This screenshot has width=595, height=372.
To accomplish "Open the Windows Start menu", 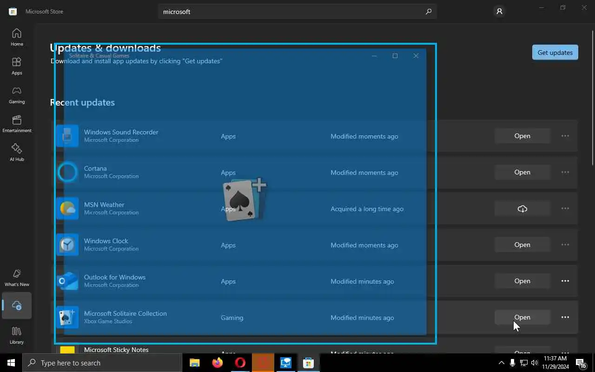I will pyautogui.click(x=11, y=363).
